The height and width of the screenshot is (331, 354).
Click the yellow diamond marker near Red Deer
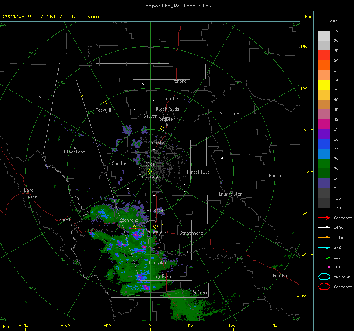(162, 128)
